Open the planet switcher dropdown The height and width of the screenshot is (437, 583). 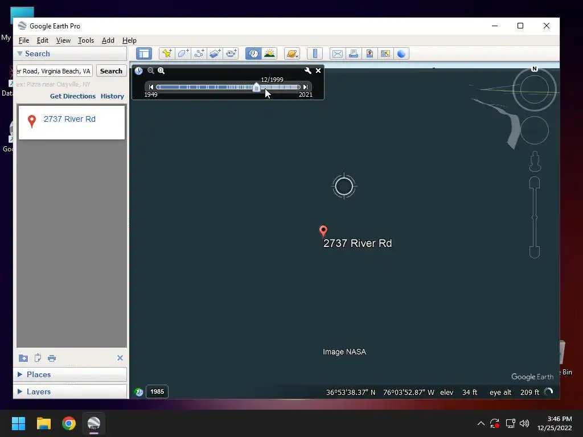292,53
